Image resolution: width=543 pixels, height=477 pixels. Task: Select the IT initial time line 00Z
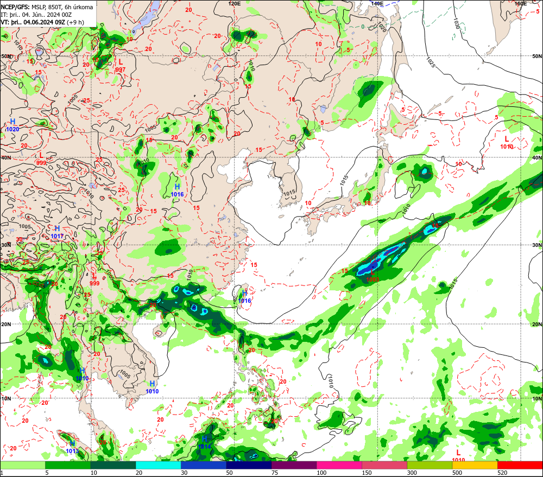point(36,15)
